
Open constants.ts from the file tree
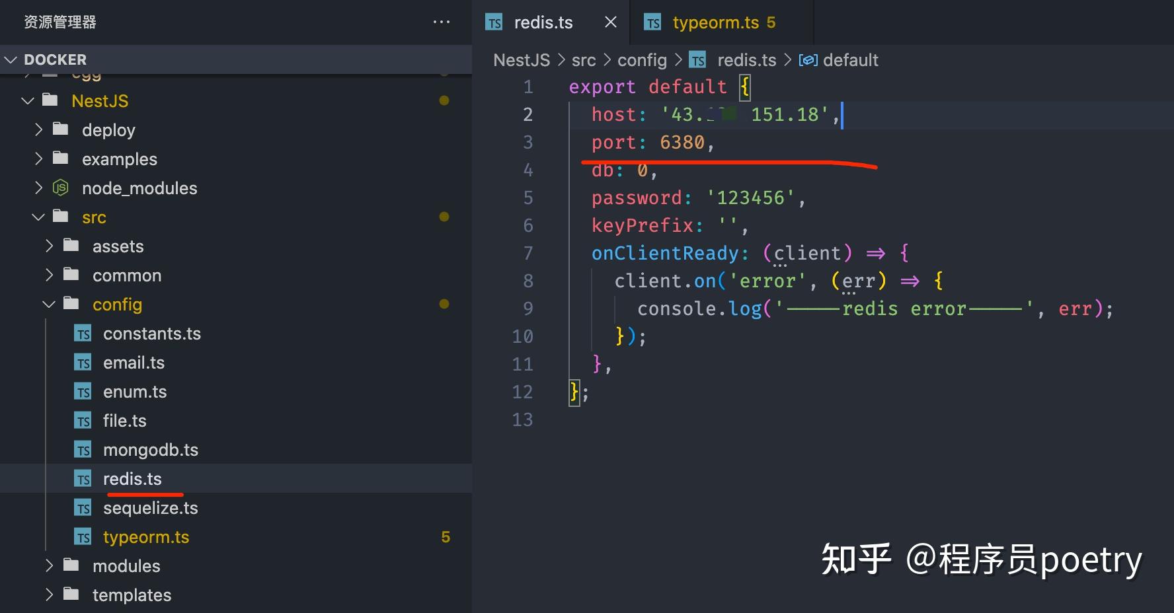click(152, 333)
